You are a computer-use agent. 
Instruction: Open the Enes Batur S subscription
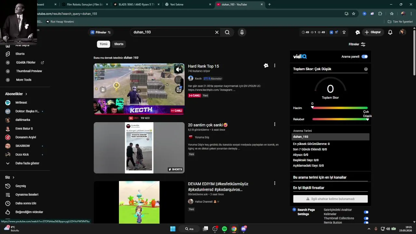click(24, 128)
